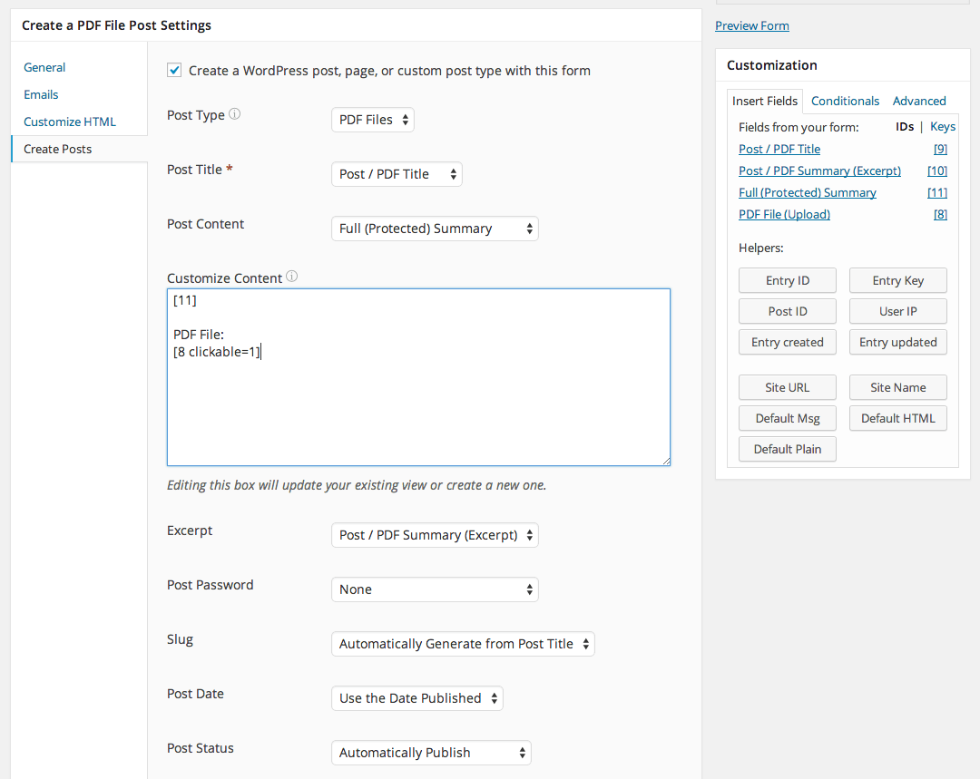Click inside the Customize Content text area
980x779 pixels.
(x=417, y=376)
